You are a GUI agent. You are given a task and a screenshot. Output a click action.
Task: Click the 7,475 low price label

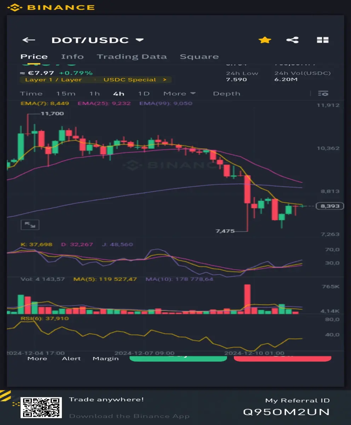coord(225,231)
